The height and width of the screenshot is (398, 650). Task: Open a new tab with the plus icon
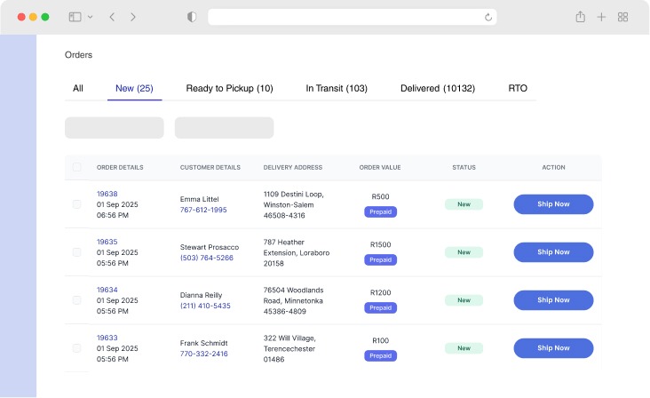point(601,17)
